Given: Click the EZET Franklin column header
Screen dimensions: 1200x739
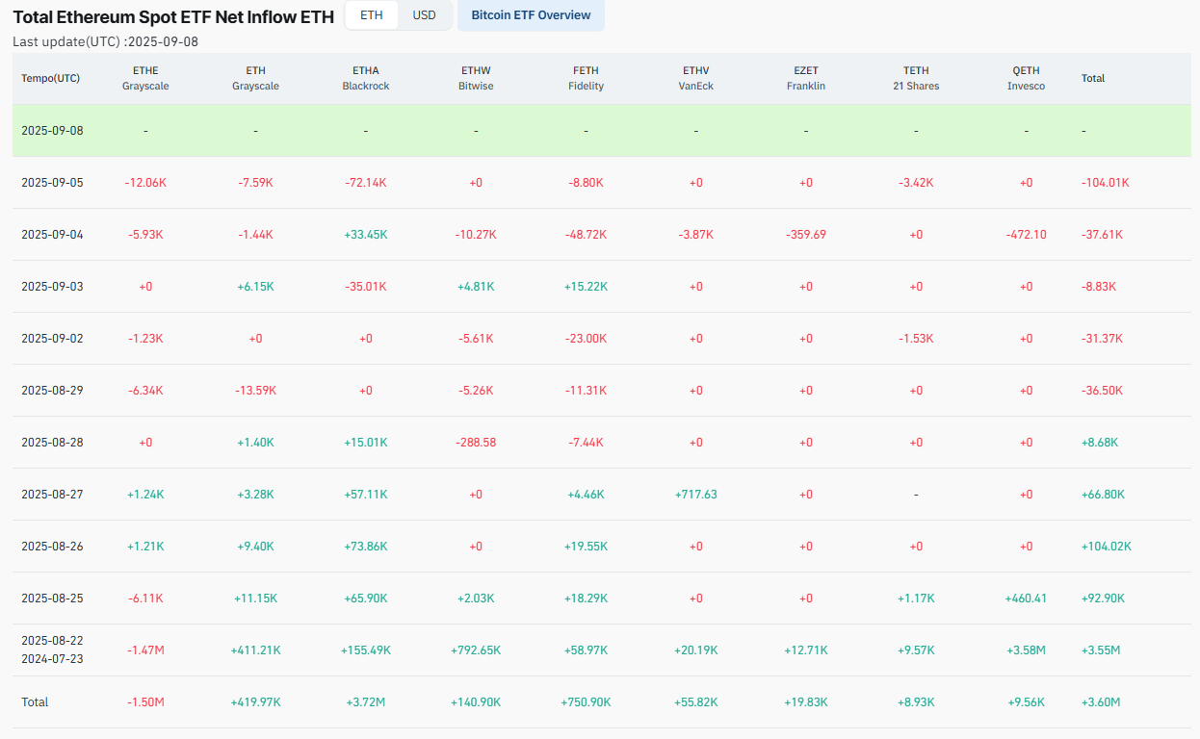Looking at the screenshot, I should (x=805, y=78).
